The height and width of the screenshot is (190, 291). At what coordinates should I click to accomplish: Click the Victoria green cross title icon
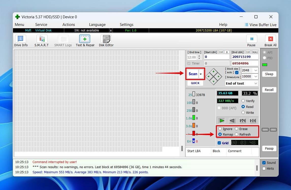(18, 17)
